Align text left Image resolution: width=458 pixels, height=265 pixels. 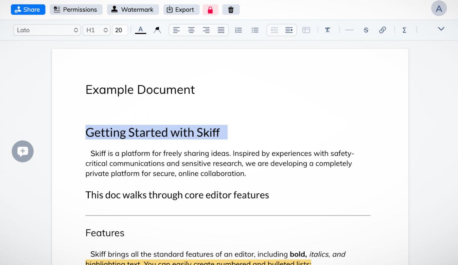[176, 30]
